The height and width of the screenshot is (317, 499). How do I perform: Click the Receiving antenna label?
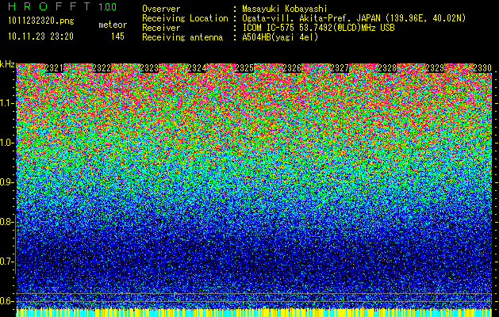tap(182, 37)
